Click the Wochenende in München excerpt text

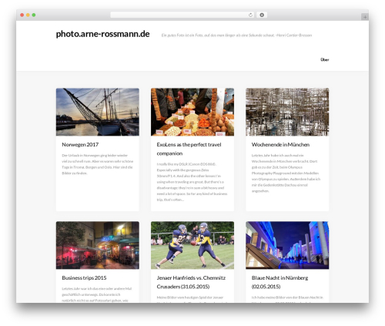(286, 173)
